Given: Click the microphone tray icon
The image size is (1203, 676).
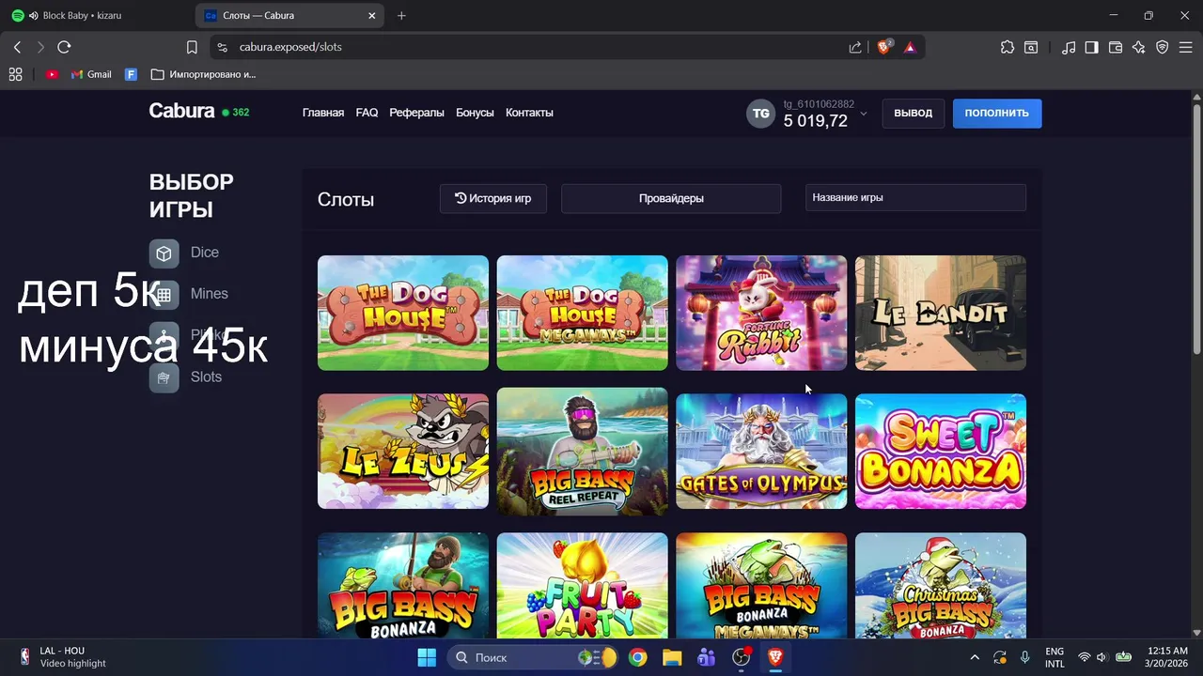Looking at the screenshot, I should pyautogui.click(x=1024, y=657).
